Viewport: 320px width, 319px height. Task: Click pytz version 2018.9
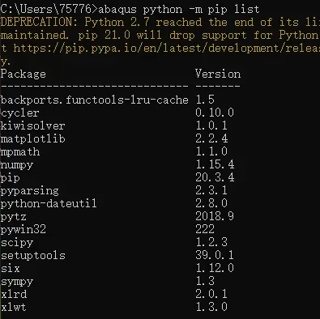click(215, 216)
